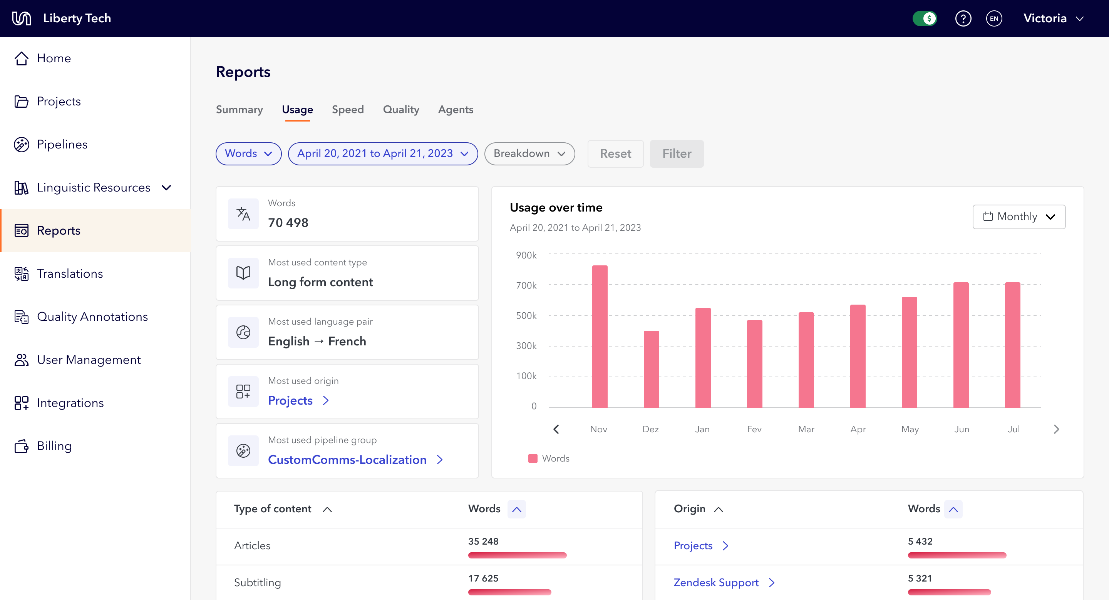
Task: Click the Dez bar in usage chart
Action: click(652, 369)
